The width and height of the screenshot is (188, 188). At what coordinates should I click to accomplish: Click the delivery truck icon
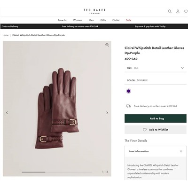coord(128,106)
